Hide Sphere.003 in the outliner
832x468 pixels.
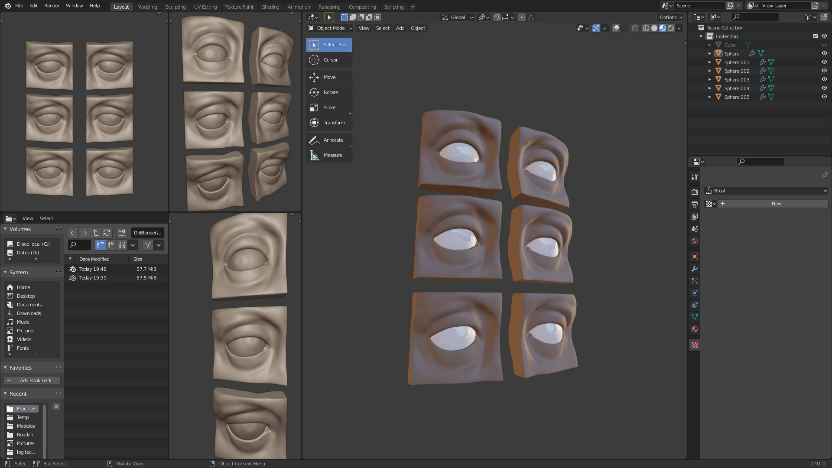coord(824,79)
